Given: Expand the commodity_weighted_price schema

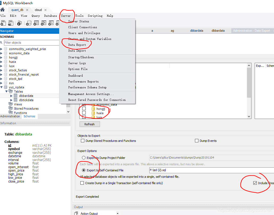Looking at the screenshot, I should pyautogui.click(x=1, y=49).
